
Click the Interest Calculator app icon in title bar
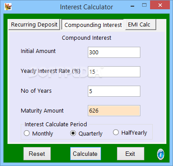tap(8, 7)
